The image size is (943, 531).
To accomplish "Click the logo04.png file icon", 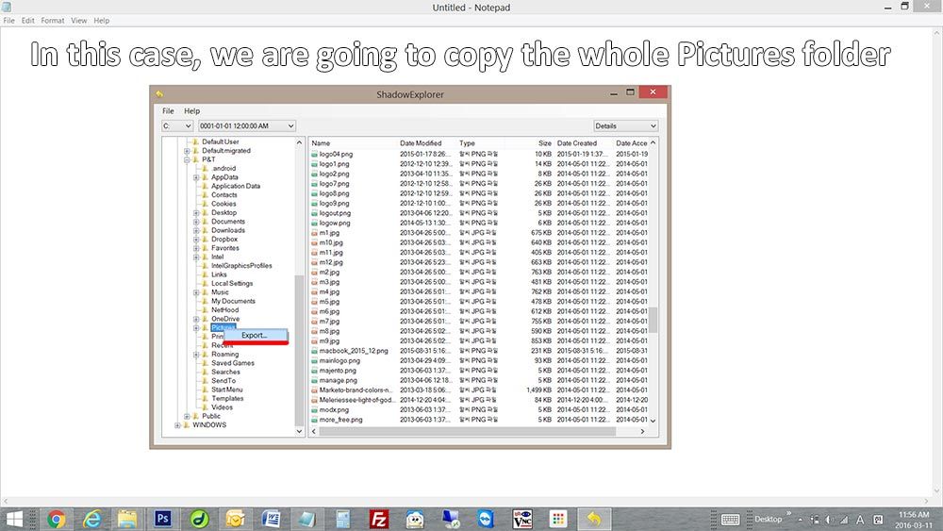I will click(315, 154).
